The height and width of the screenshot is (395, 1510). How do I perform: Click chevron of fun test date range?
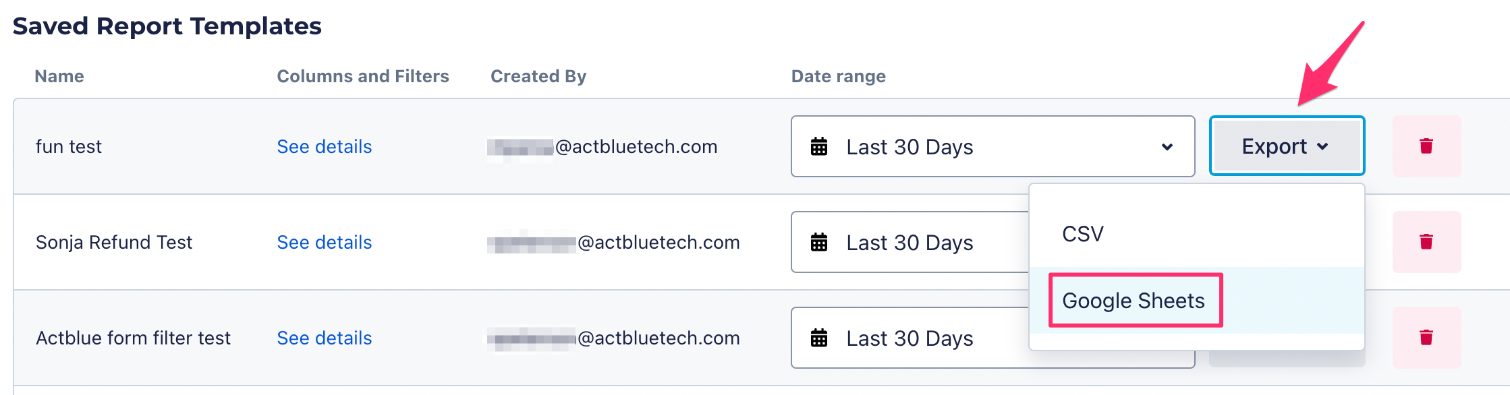(x=1167, y=147)
